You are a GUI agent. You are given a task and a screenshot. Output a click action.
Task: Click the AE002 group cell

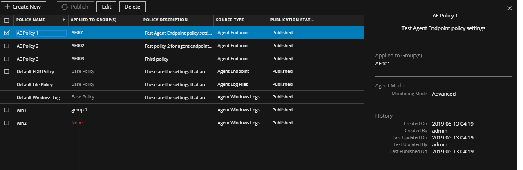click(x=78, y=46)
